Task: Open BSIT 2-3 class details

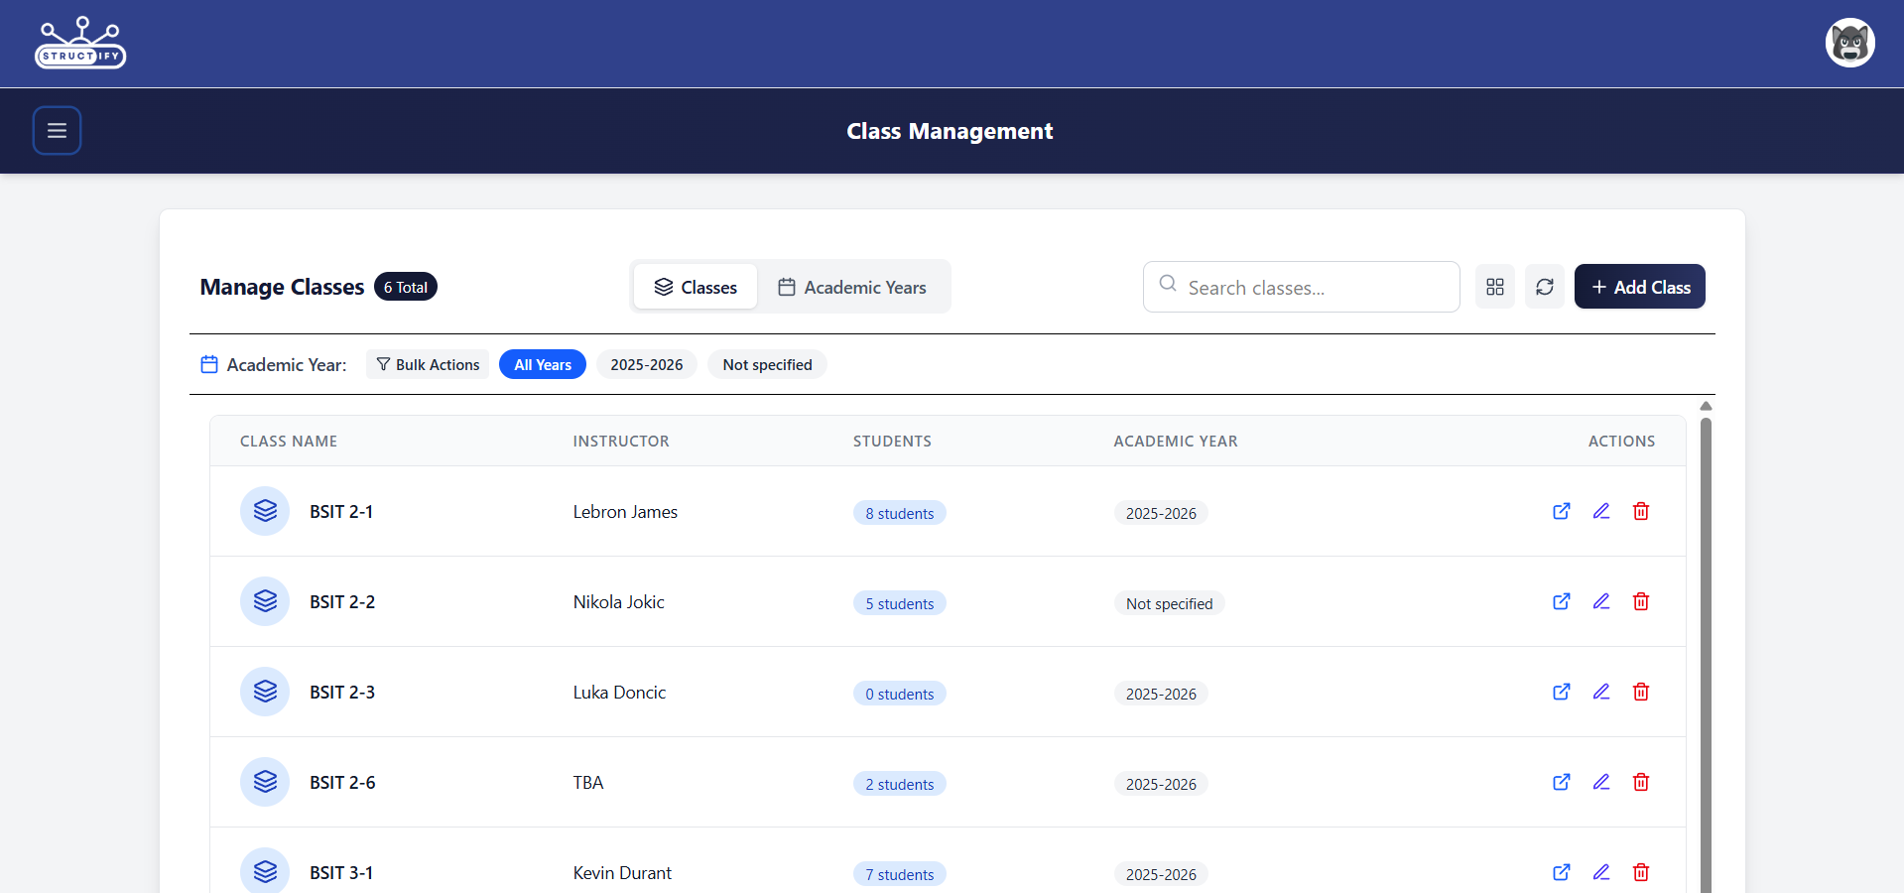Action: (1561, 692)
